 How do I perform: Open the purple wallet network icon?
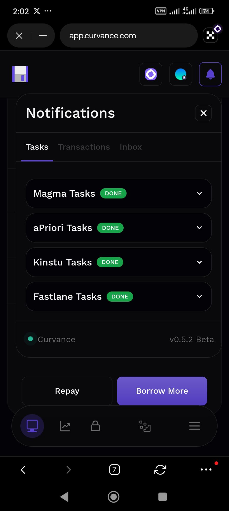(x=151, y=74)
